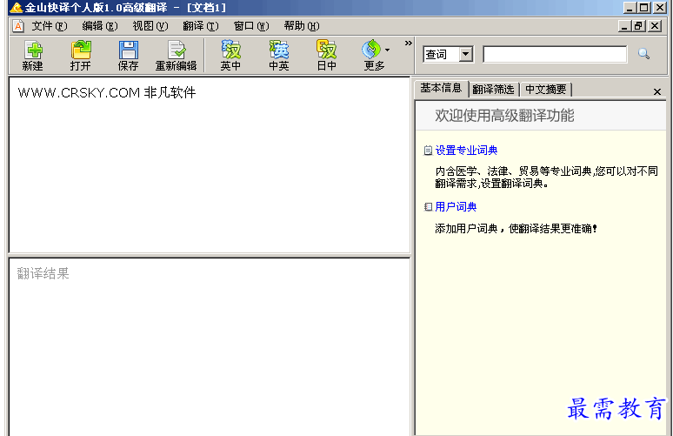The image size is (673, 436).
Task: Open the 文件(F) menu
Action: (x=50, y=26)
